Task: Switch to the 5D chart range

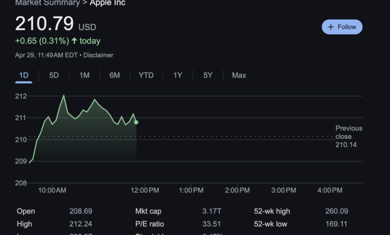Action: (x=54, y=75)
